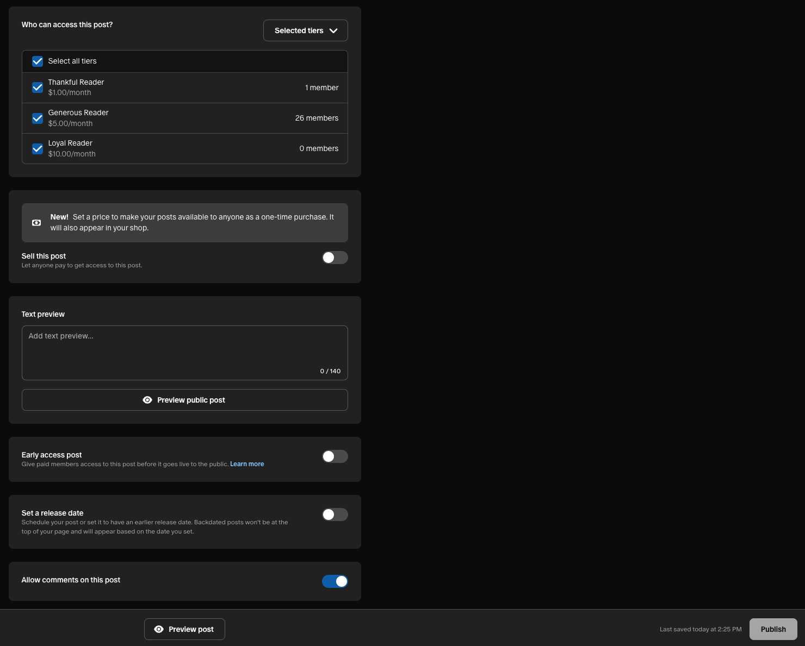The height and width of the screenshot is (646, 805).
Task: Click the Publish button
Action: 773,629
